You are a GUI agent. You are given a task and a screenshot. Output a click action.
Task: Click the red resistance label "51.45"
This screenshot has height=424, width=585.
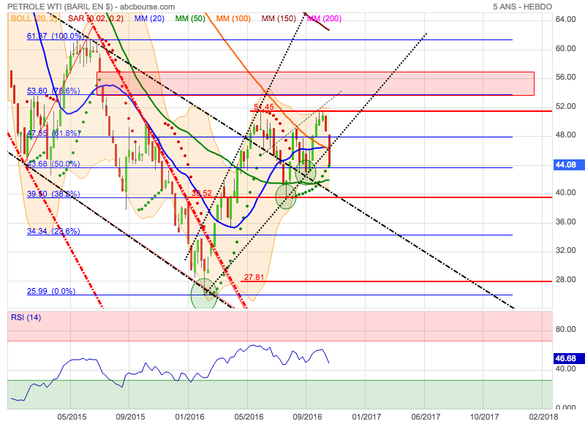(264, 107)
